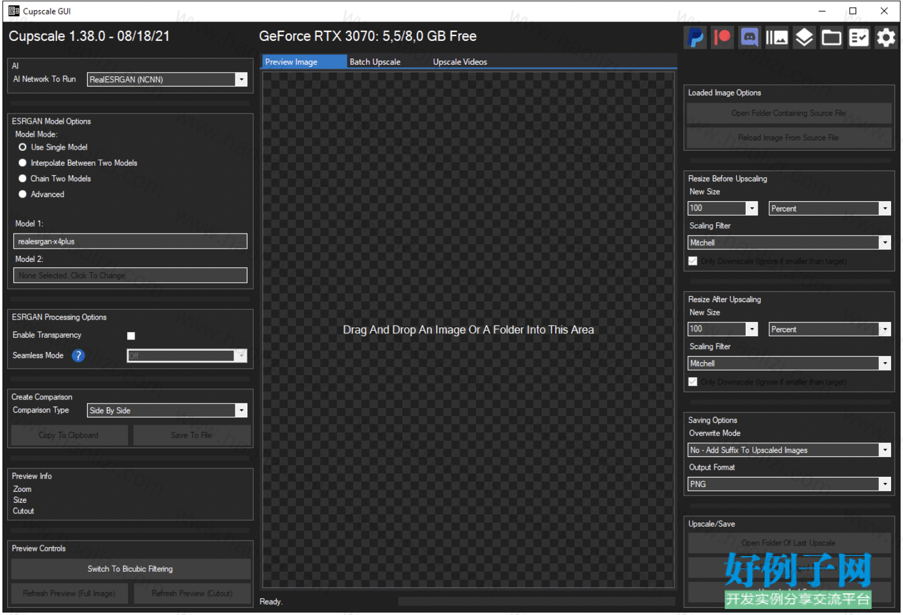
Task: Click Reload Image From Source File
Action: click(x=788, y=138)
